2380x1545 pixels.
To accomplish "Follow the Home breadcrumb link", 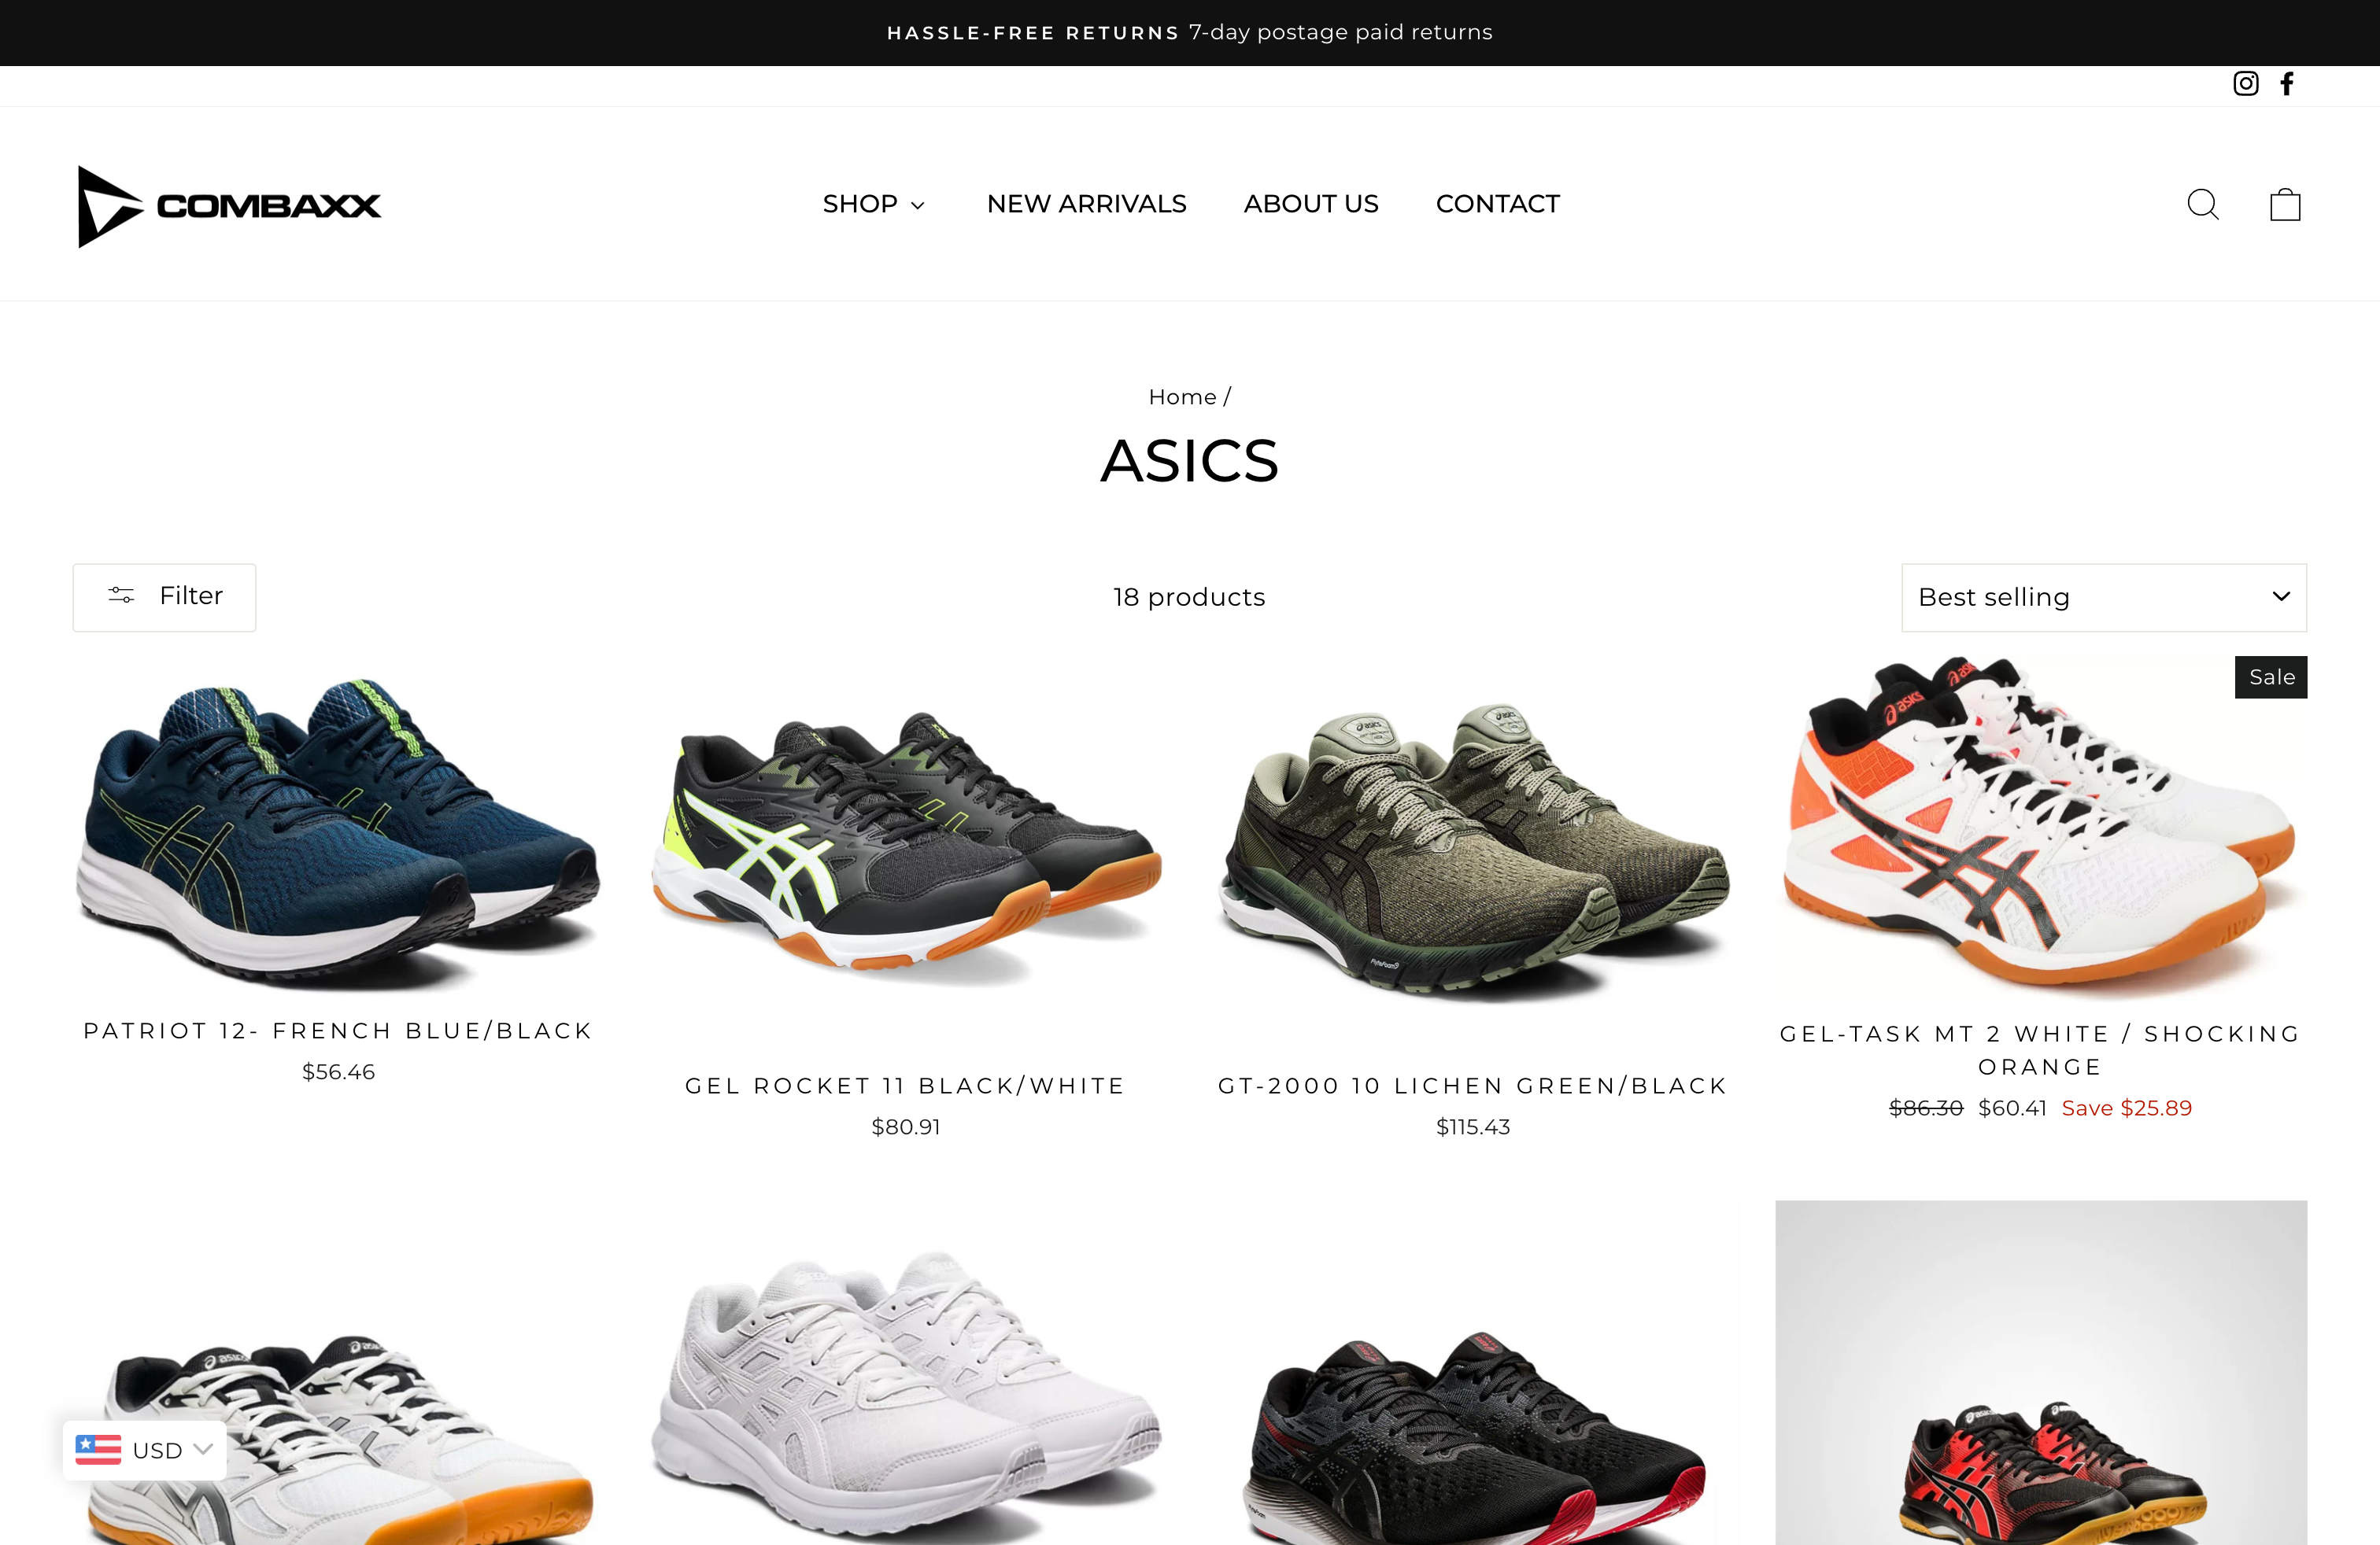I will [1182, 396].
